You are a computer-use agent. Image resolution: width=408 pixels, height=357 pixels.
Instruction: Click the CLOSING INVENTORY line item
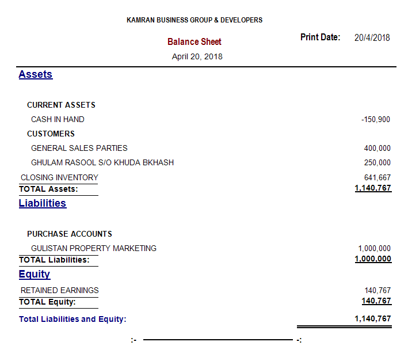tap(59, 177)
